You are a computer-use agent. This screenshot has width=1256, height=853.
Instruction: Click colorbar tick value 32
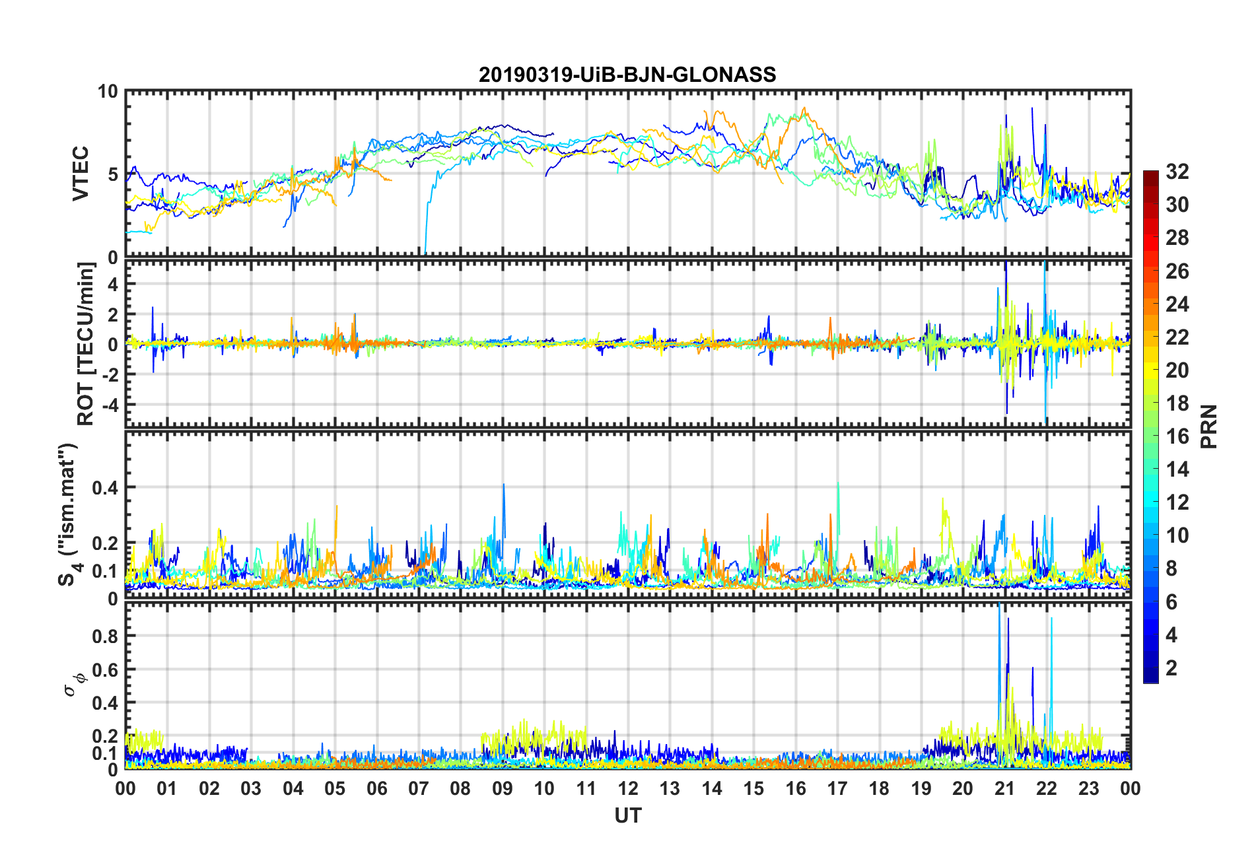(x=1177, y=172)
